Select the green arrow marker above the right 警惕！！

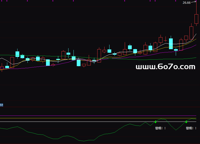(186, 122)
